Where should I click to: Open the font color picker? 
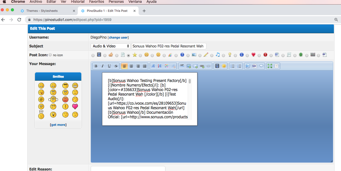click(166, 66)
